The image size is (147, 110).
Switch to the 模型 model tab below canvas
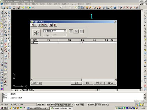pos(25,90)
